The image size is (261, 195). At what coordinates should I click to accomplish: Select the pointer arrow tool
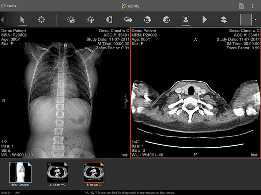pos(22,20)
